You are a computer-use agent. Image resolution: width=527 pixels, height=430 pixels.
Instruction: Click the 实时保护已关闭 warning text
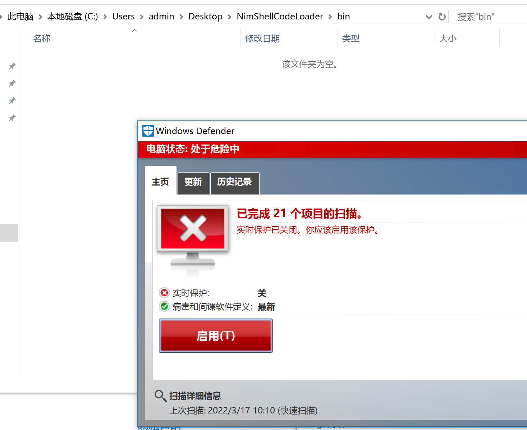[x=308, y=230]
